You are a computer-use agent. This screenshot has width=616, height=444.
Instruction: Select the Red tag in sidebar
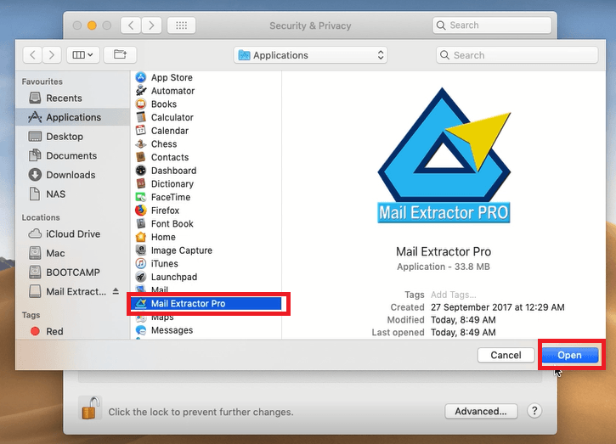[x=73, y=331]
